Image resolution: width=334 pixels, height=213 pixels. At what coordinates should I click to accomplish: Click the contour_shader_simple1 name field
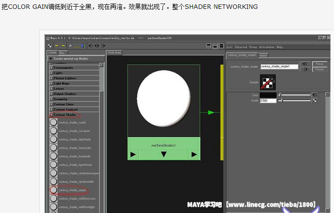click(x=279, y=66)
